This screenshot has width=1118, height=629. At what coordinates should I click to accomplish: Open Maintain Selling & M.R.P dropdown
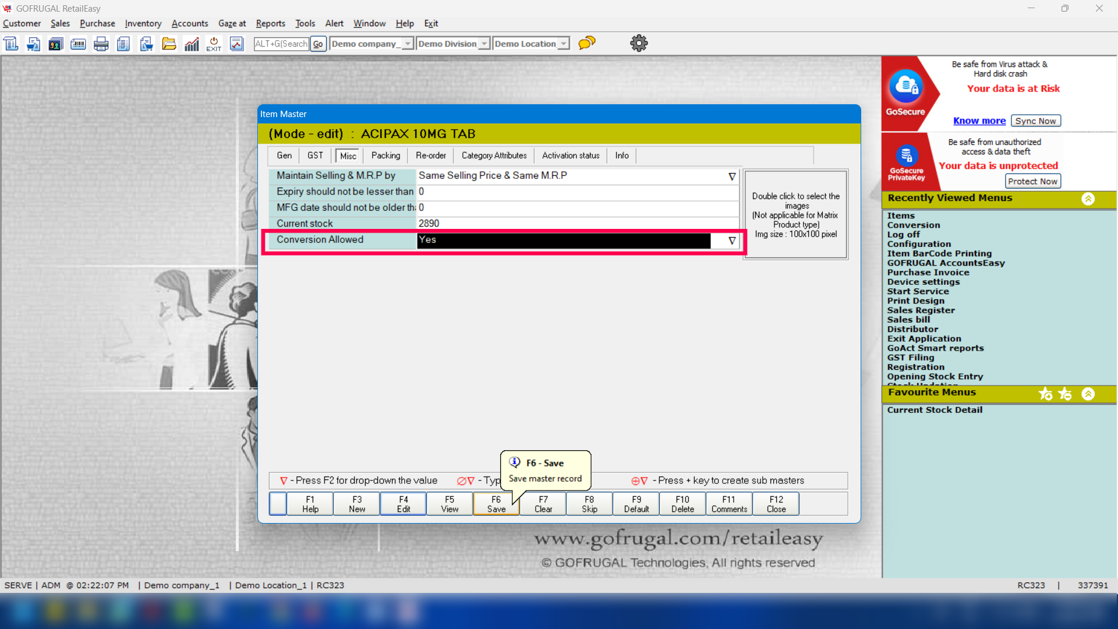(732, 176)
